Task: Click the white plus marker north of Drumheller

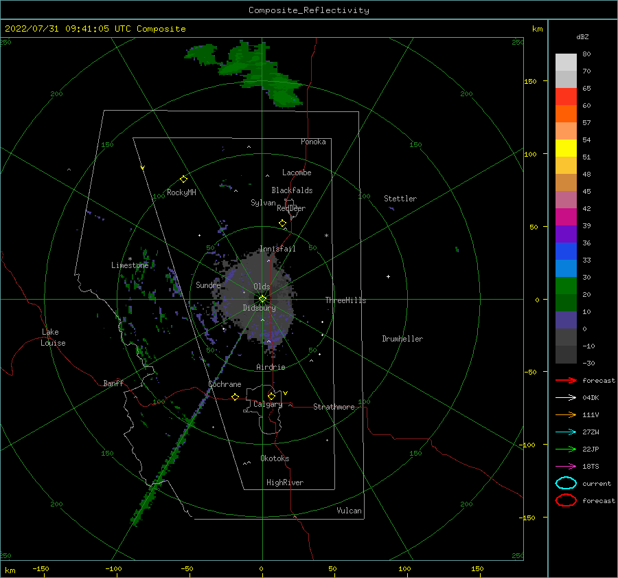Action: click(388, 276)
